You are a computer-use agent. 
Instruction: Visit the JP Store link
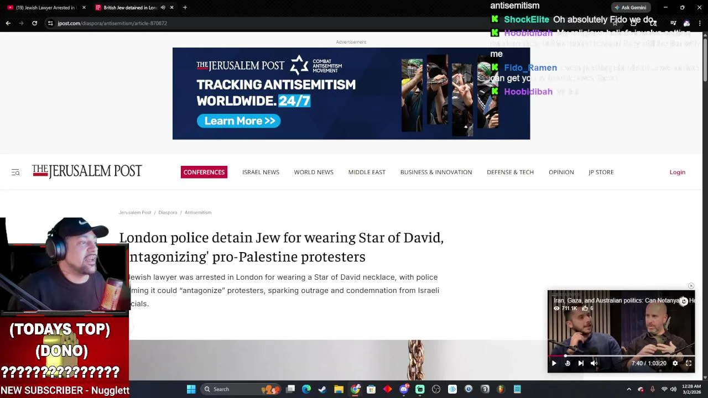[601, 172]
